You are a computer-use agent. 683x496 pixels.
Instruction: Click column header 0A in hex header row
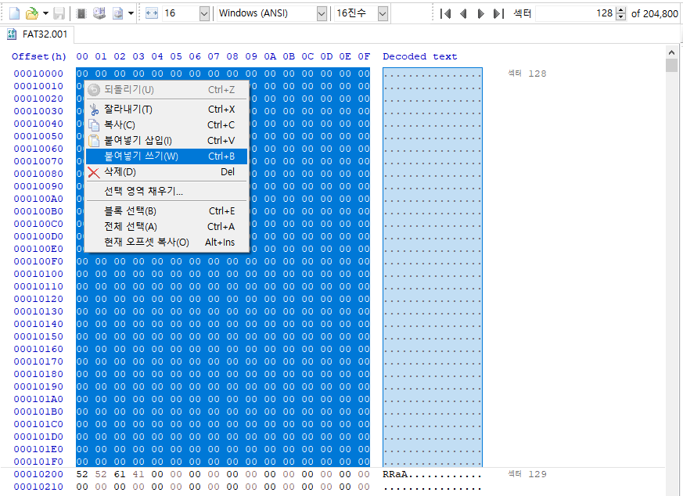point(270,56)
